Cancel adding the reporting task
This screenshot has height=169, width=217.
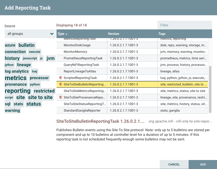point(174,164)
